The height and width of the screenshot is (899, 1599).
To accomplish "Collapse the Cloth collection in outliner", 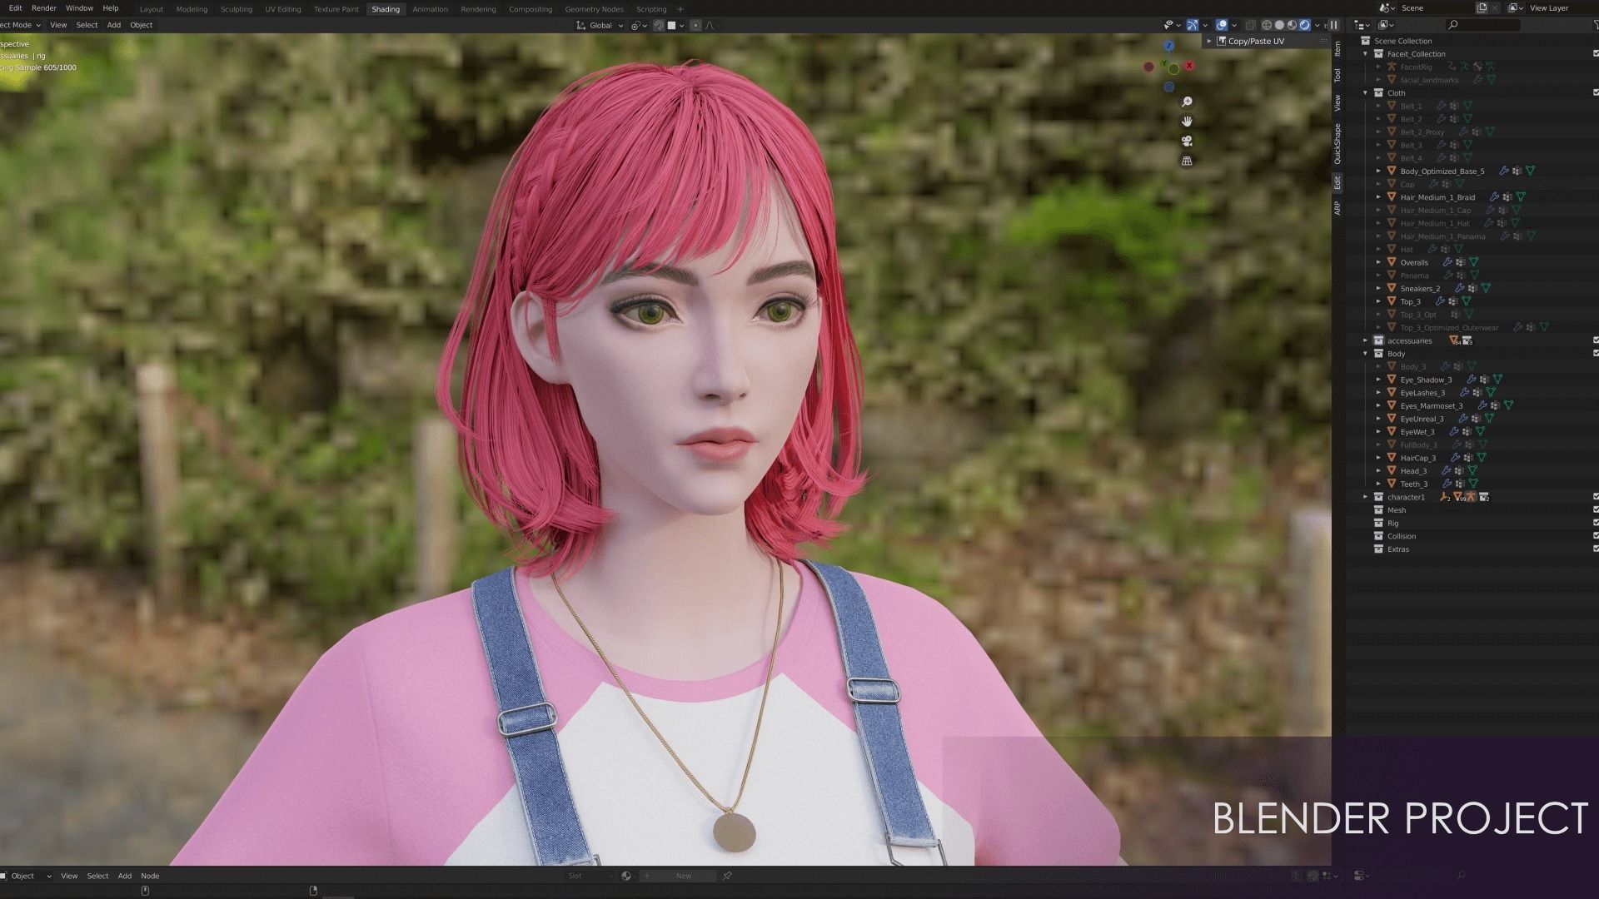I will [1366, 93].
